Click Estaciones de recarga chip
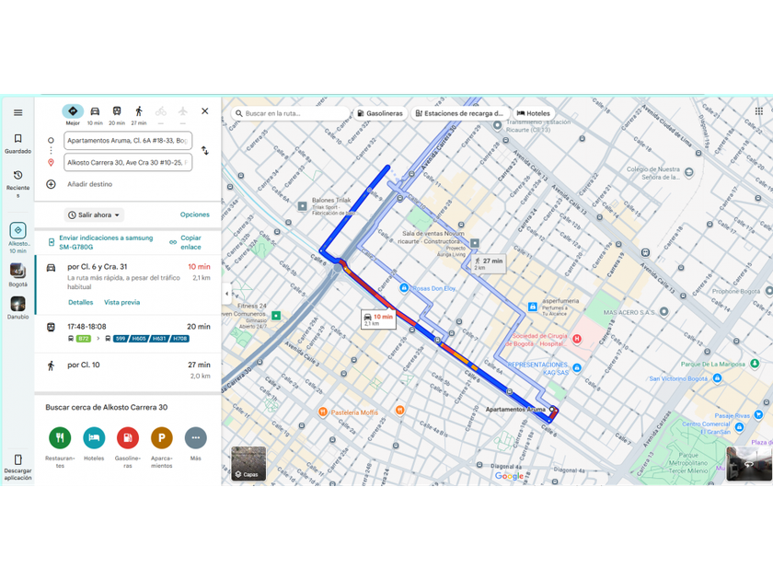Image resolution: width=773 pixels, height=580 pixels. point(459,113)
